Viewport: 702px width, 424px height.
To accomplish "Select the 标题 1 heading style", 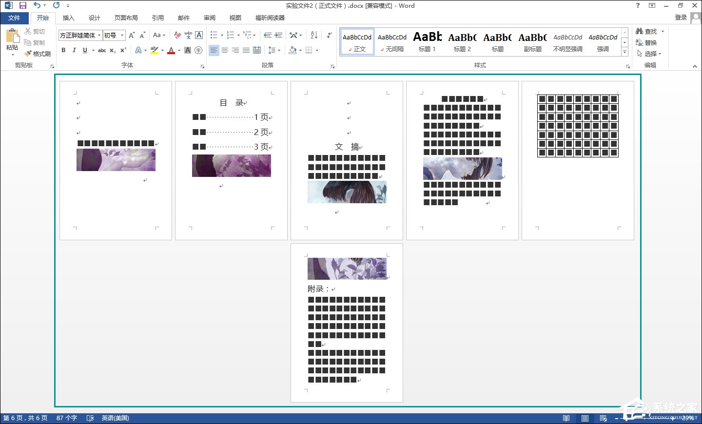I will (427, 41).
